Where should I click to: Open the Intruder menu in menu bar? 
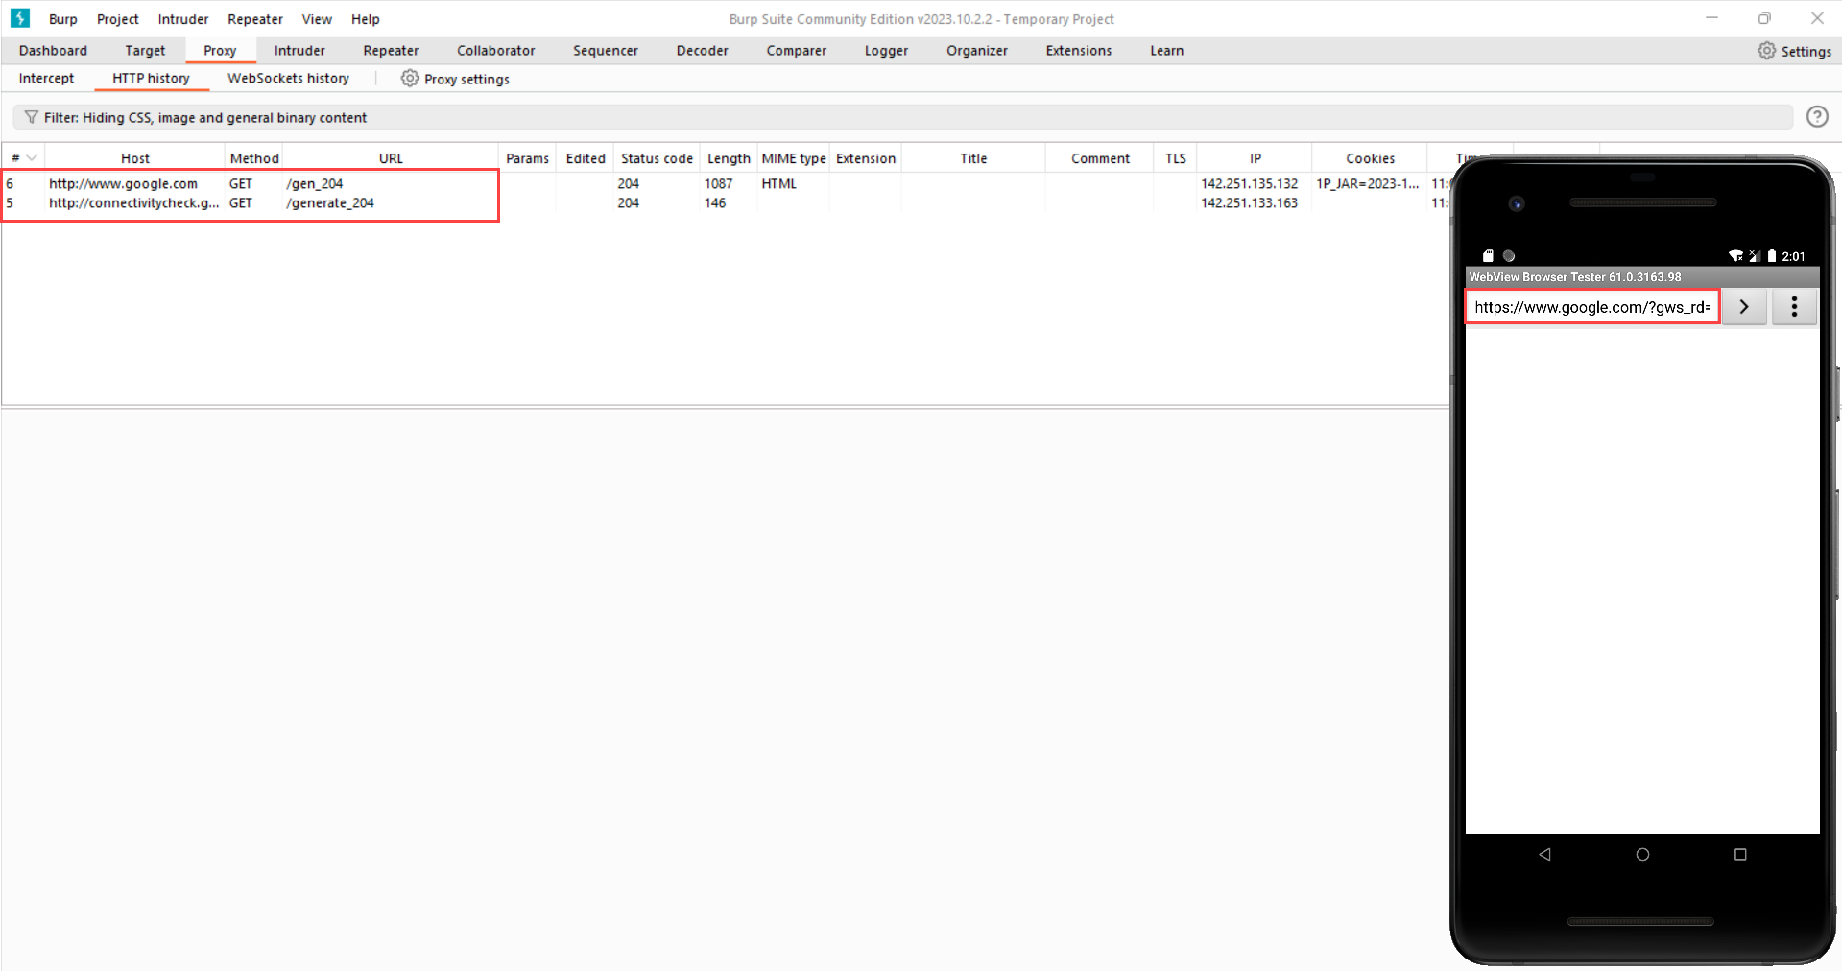(182, 19)
